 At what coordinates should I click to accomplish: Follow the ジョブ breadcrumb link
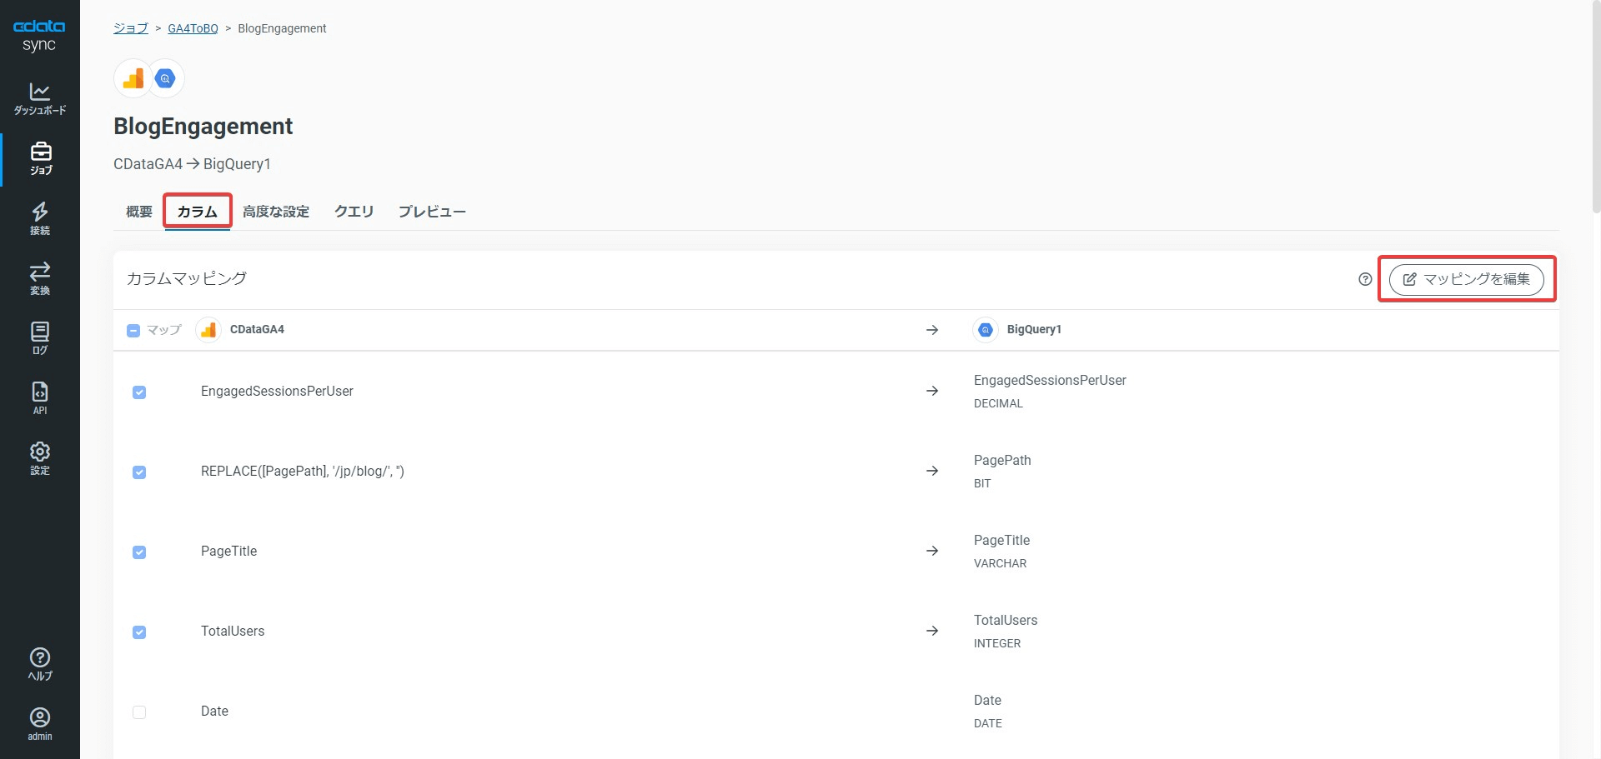pyautogui.click(x=131, y=28)
